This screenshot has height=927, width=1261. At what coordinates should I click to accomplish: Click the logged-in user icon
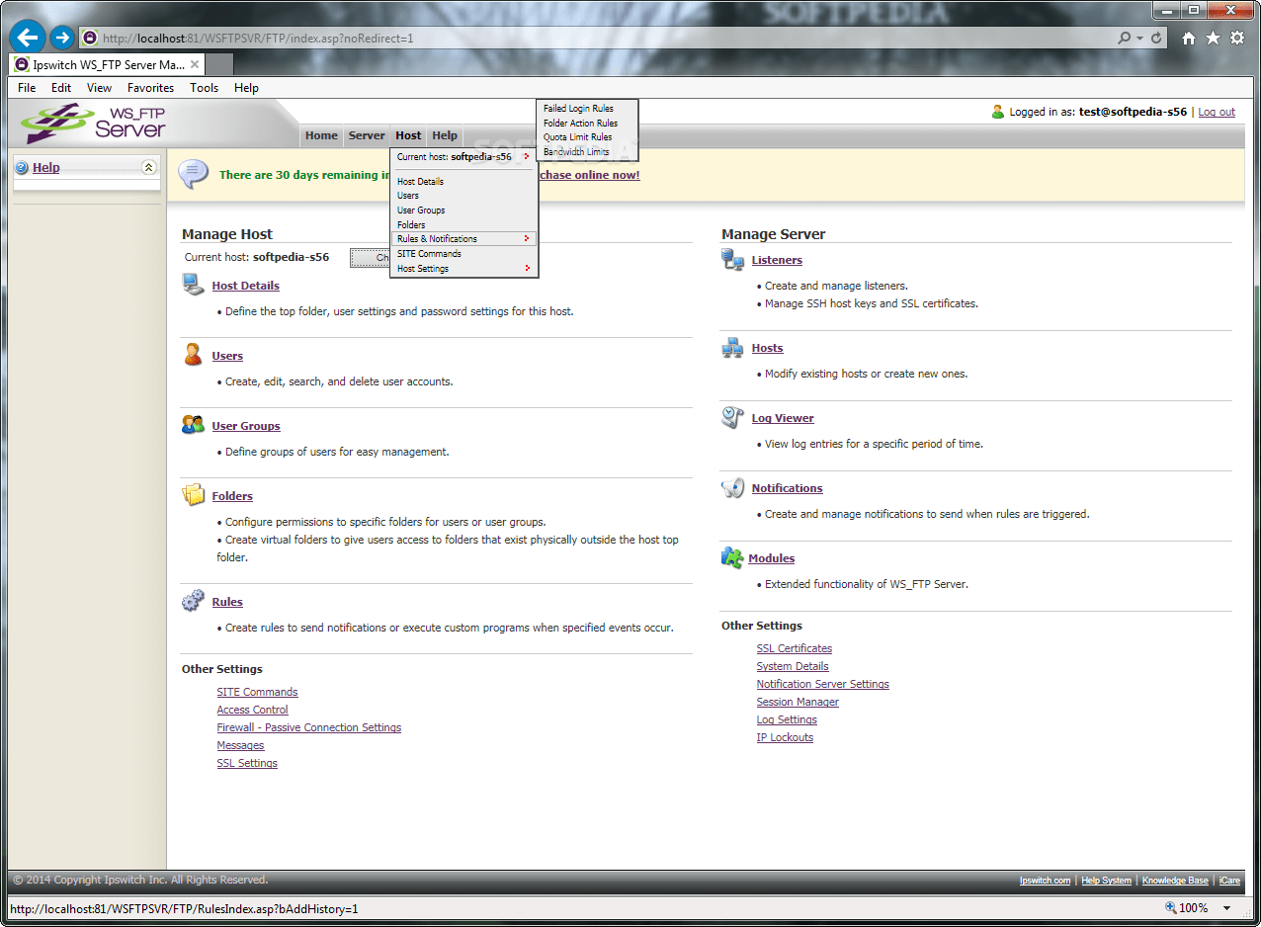coord(998,112)
